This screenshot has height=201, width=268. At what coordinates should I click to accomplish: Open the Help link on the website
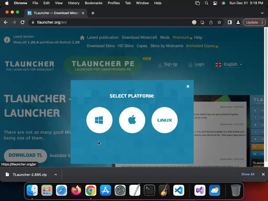point(198,37)
